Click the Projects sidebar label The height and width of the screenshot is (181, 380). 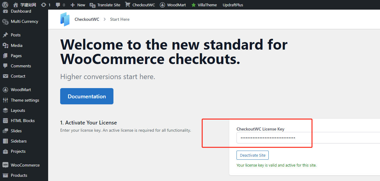coord(18,151)
